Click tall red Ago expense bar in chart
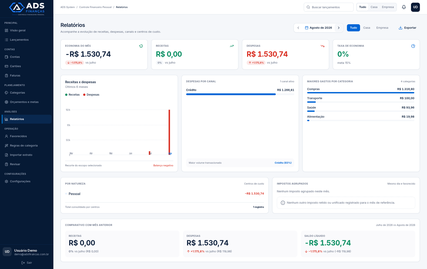 169,132
